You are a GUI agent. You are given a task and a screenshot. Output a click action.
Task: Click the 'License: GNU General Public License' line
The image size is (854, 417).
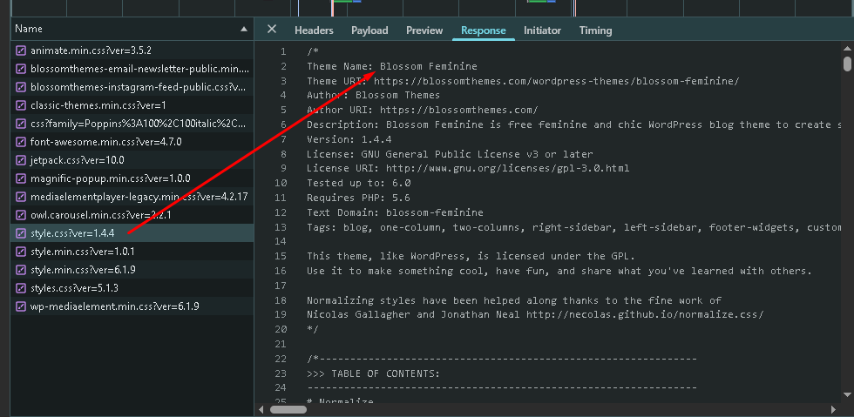click(x=450, y=153)
